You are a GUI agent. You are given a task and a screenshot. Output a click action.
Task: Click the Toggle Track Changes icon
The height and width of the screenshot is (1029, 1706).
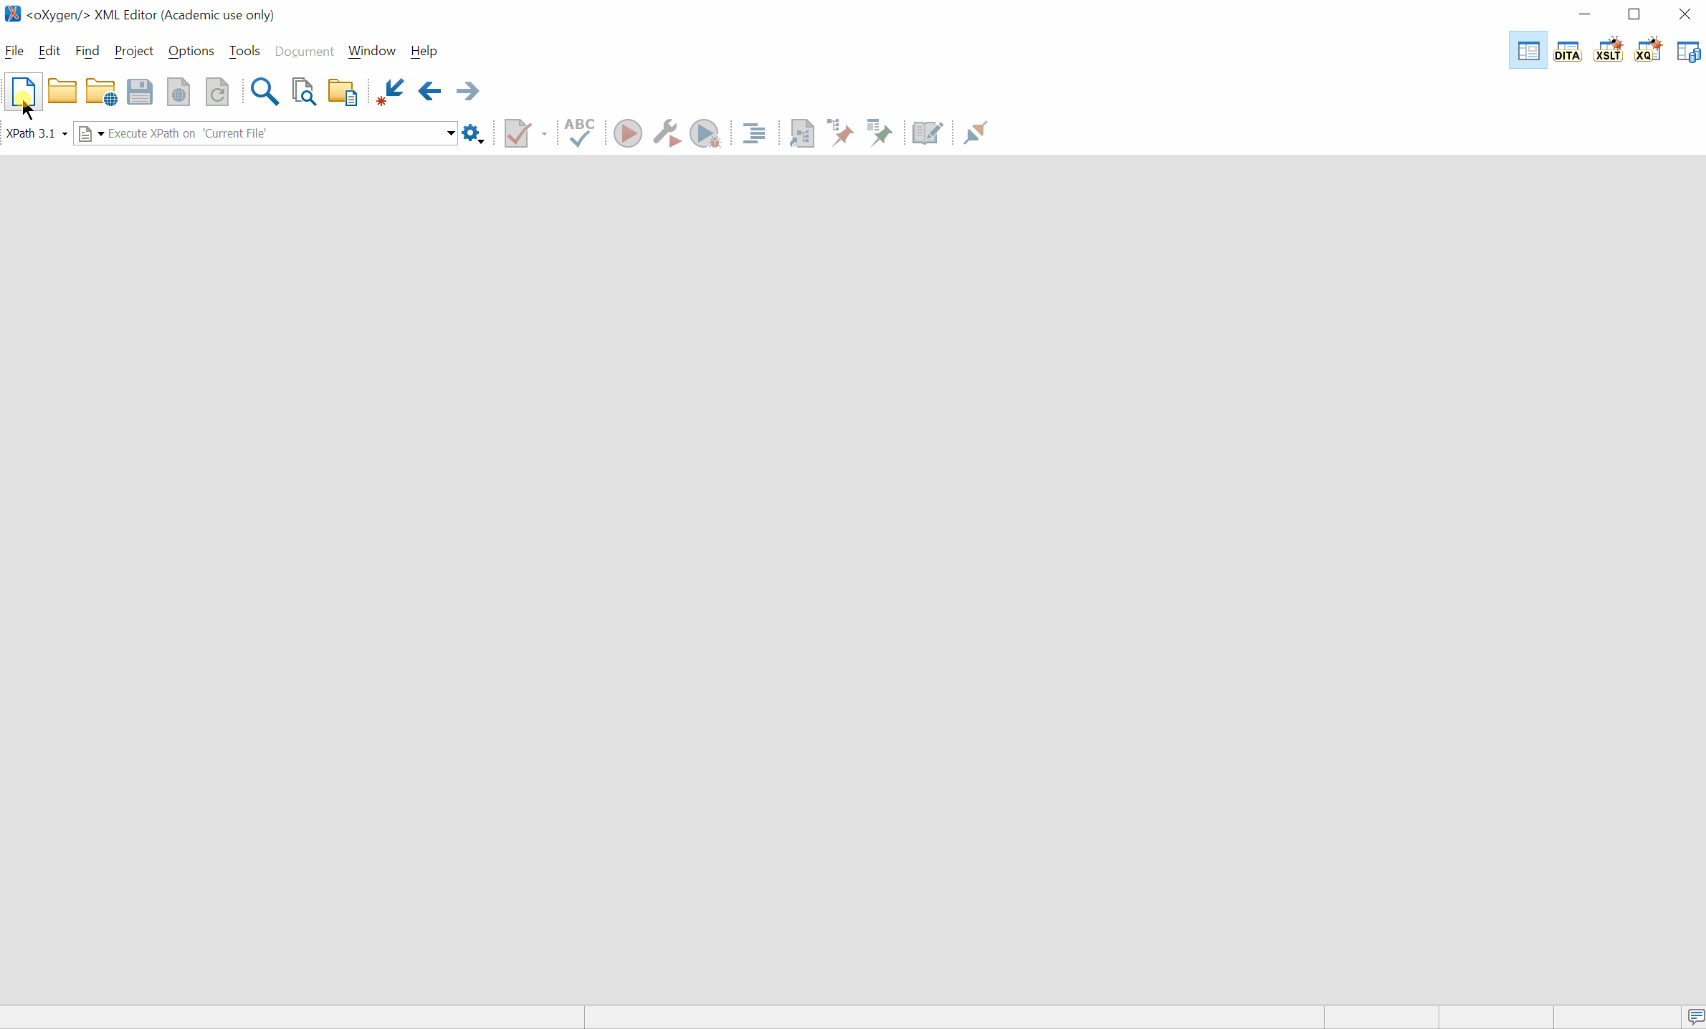coord(928,133)
